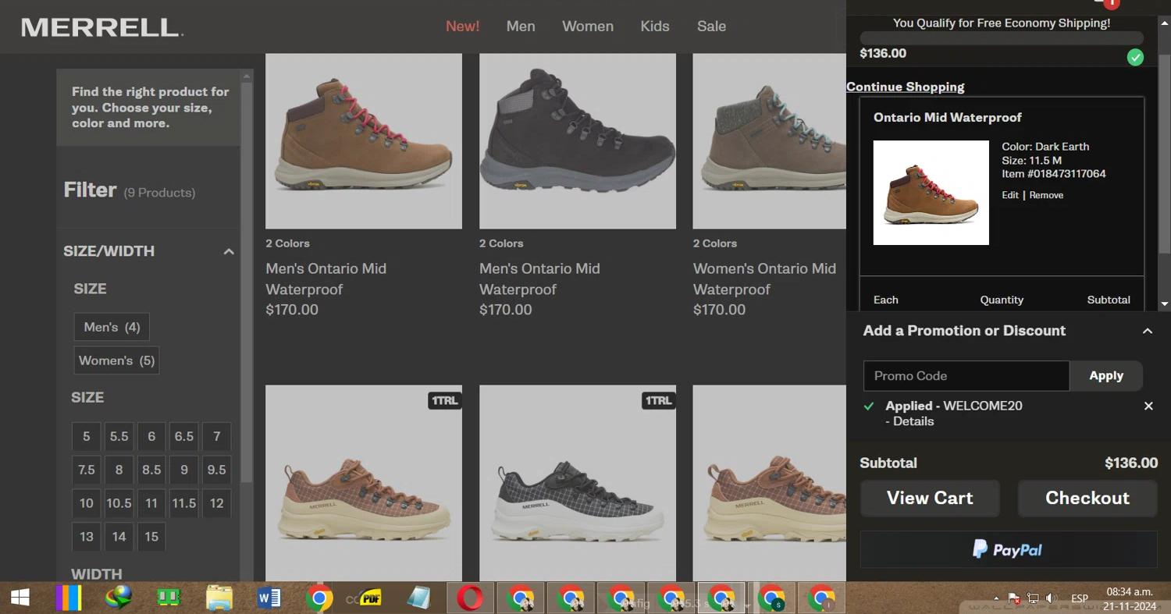Open File Explorer from the taskbar
The width and height of the screenshot is (1171, 614).
pyautogui.click(x=219, y=598)
